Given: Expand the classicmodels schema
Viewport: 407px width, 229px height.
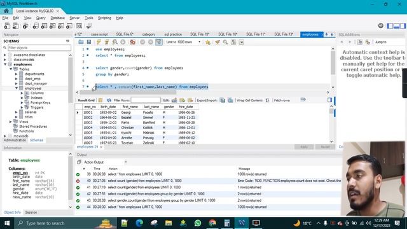Looking at the screenshot, I should [5, 60].
